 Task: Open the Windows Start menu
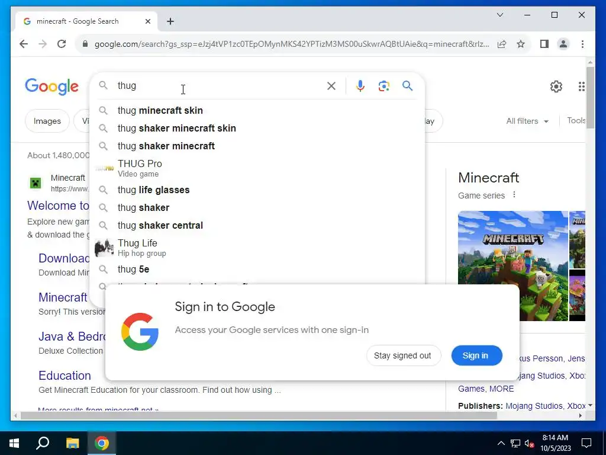(14, 443)
